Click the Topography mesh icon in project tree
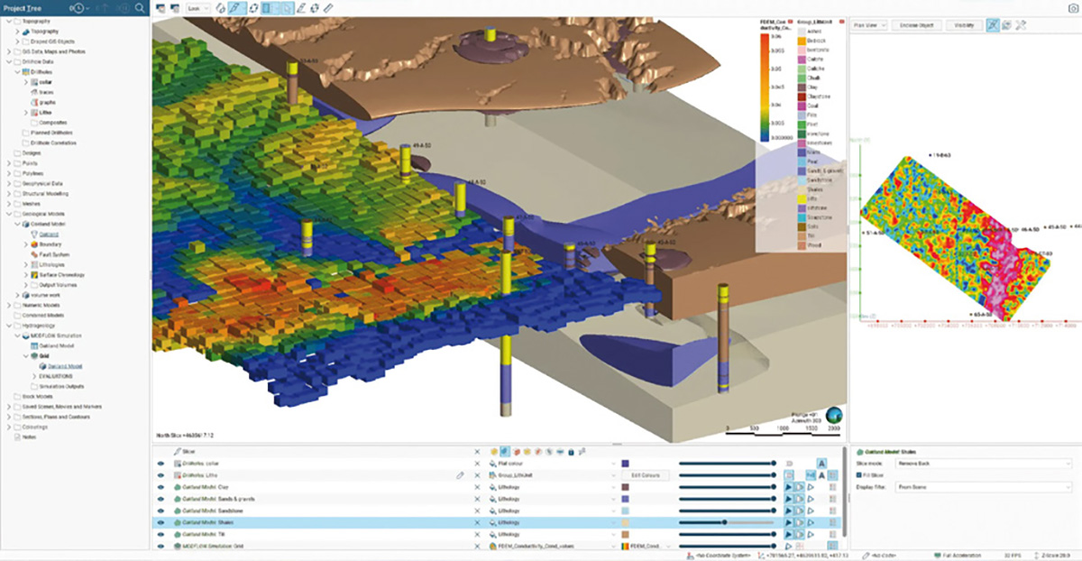1082x561 pixels. pyautogui.click(x=28, y=32)
